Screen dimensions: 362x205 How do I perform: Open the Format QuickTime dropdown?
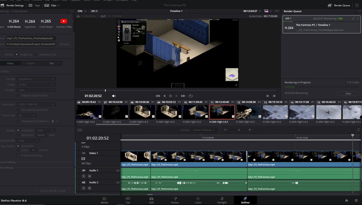point(36,79)
